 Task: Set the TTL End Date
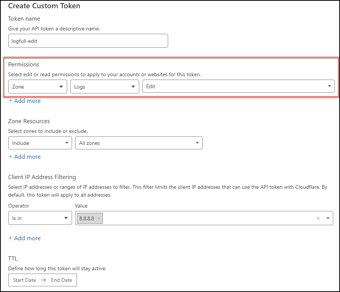coord(62,280)
